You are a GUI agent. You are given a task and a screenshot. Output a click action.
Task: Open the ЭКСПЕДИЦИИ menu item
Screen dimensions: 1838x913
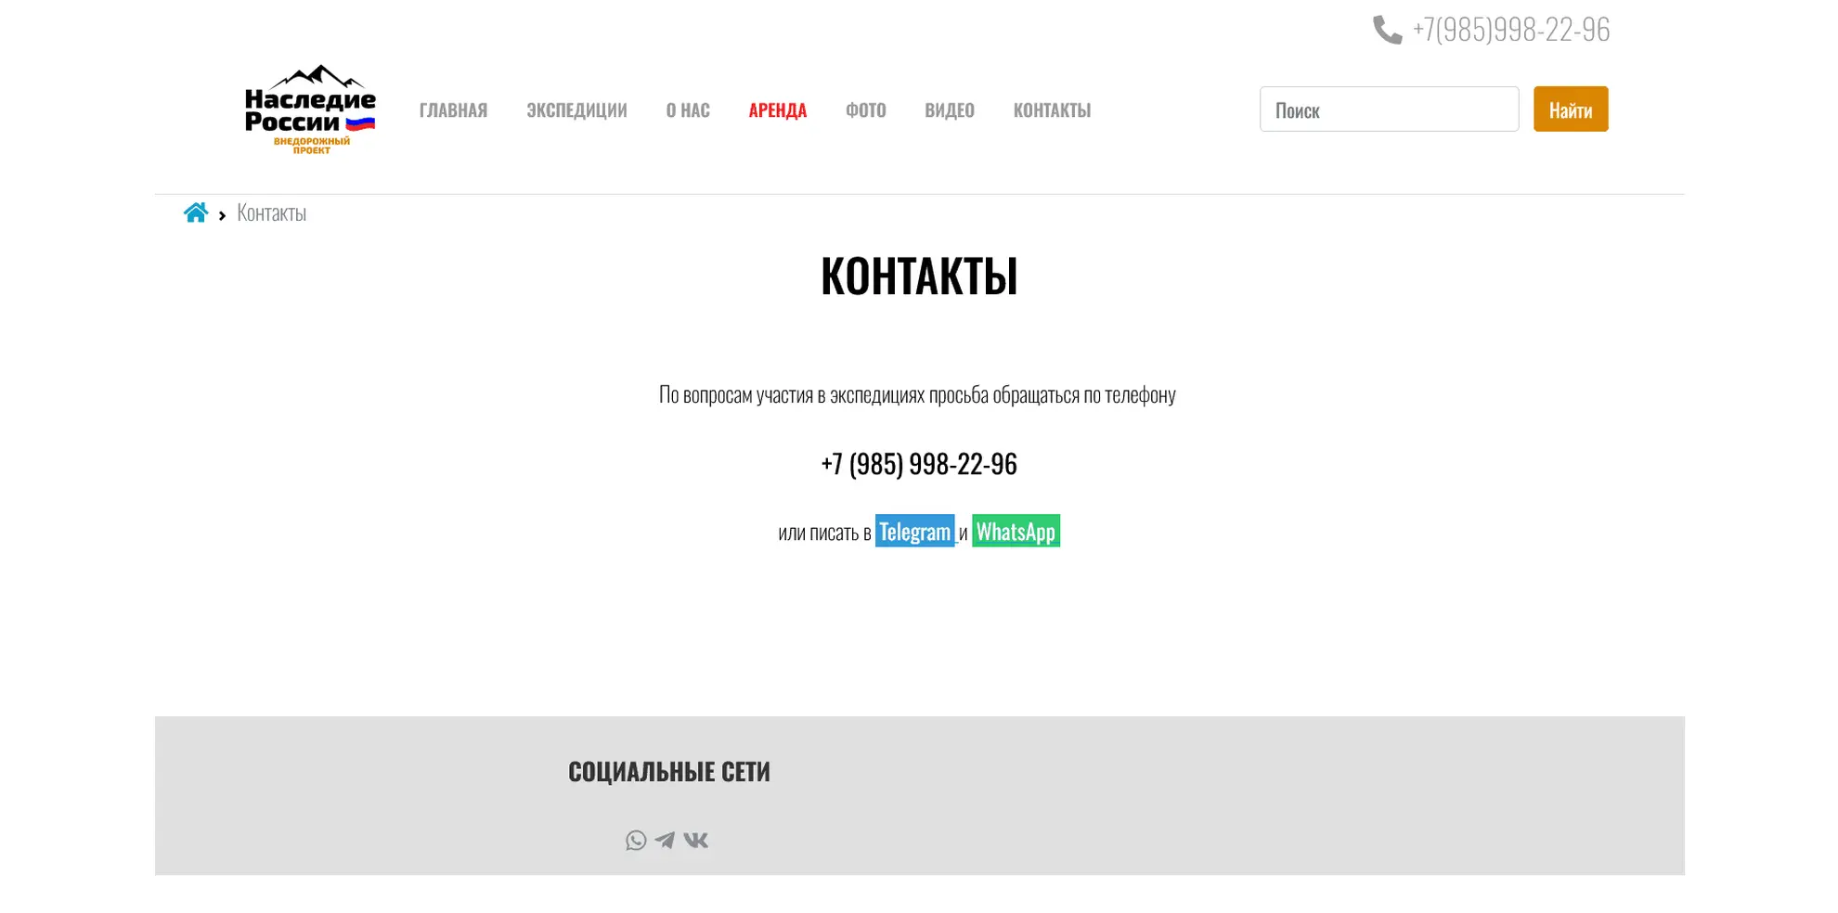tap(576, 109)
